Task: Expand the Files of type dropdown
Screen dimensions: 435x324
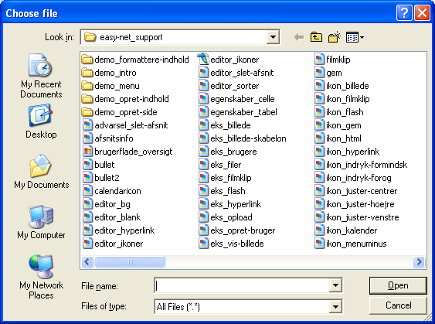Action: pyautogui.click(x=335, y=306)
